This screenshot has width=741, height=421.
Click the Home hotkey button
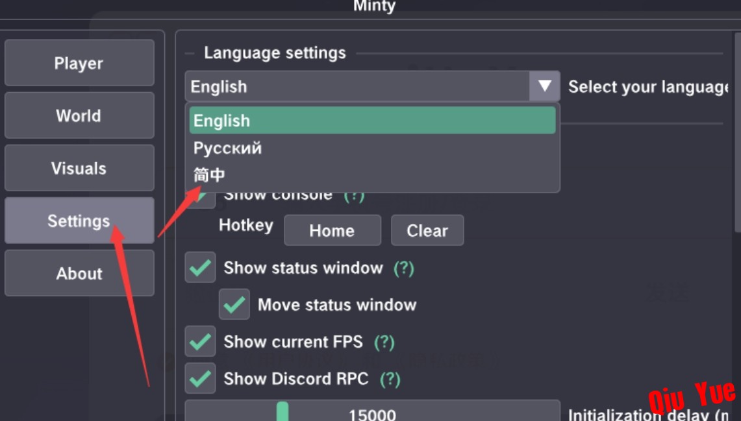point(332,230)
